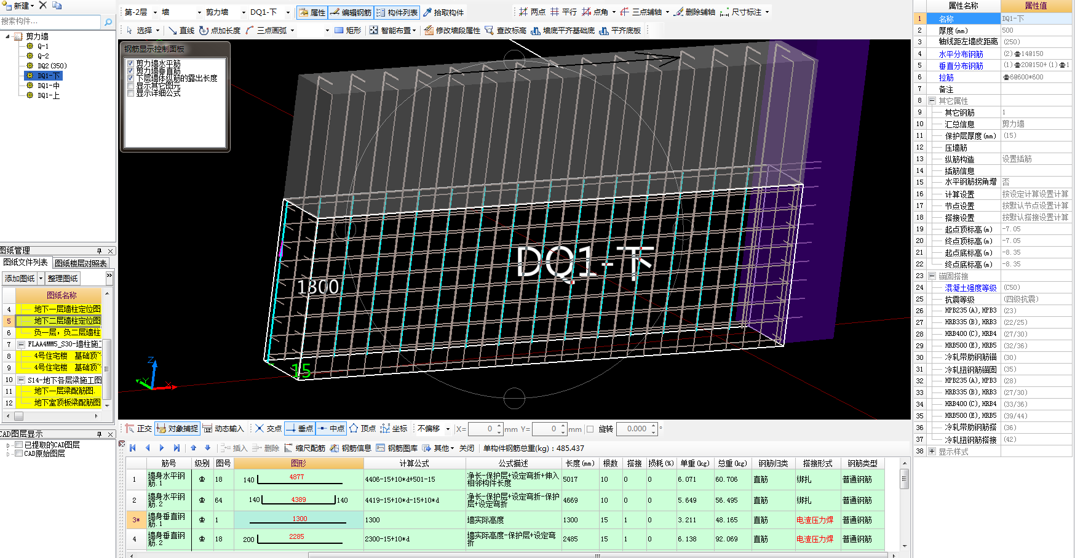This screenshot has height=558, width=1075.
Task: Collapse S14-地下各层梁施工图 drawing node
Action: coord(21,380)
